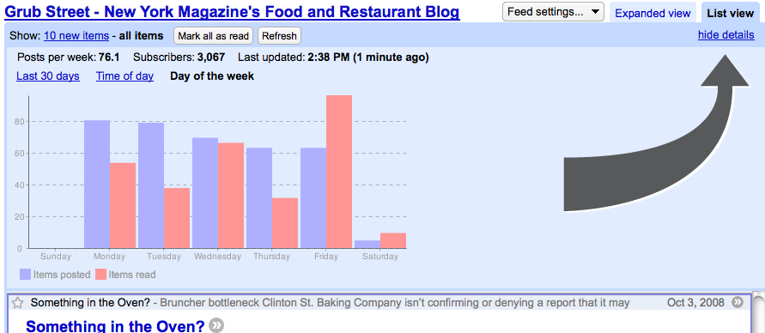
Task: Click Mark all as read button
Action: point(213,36)
